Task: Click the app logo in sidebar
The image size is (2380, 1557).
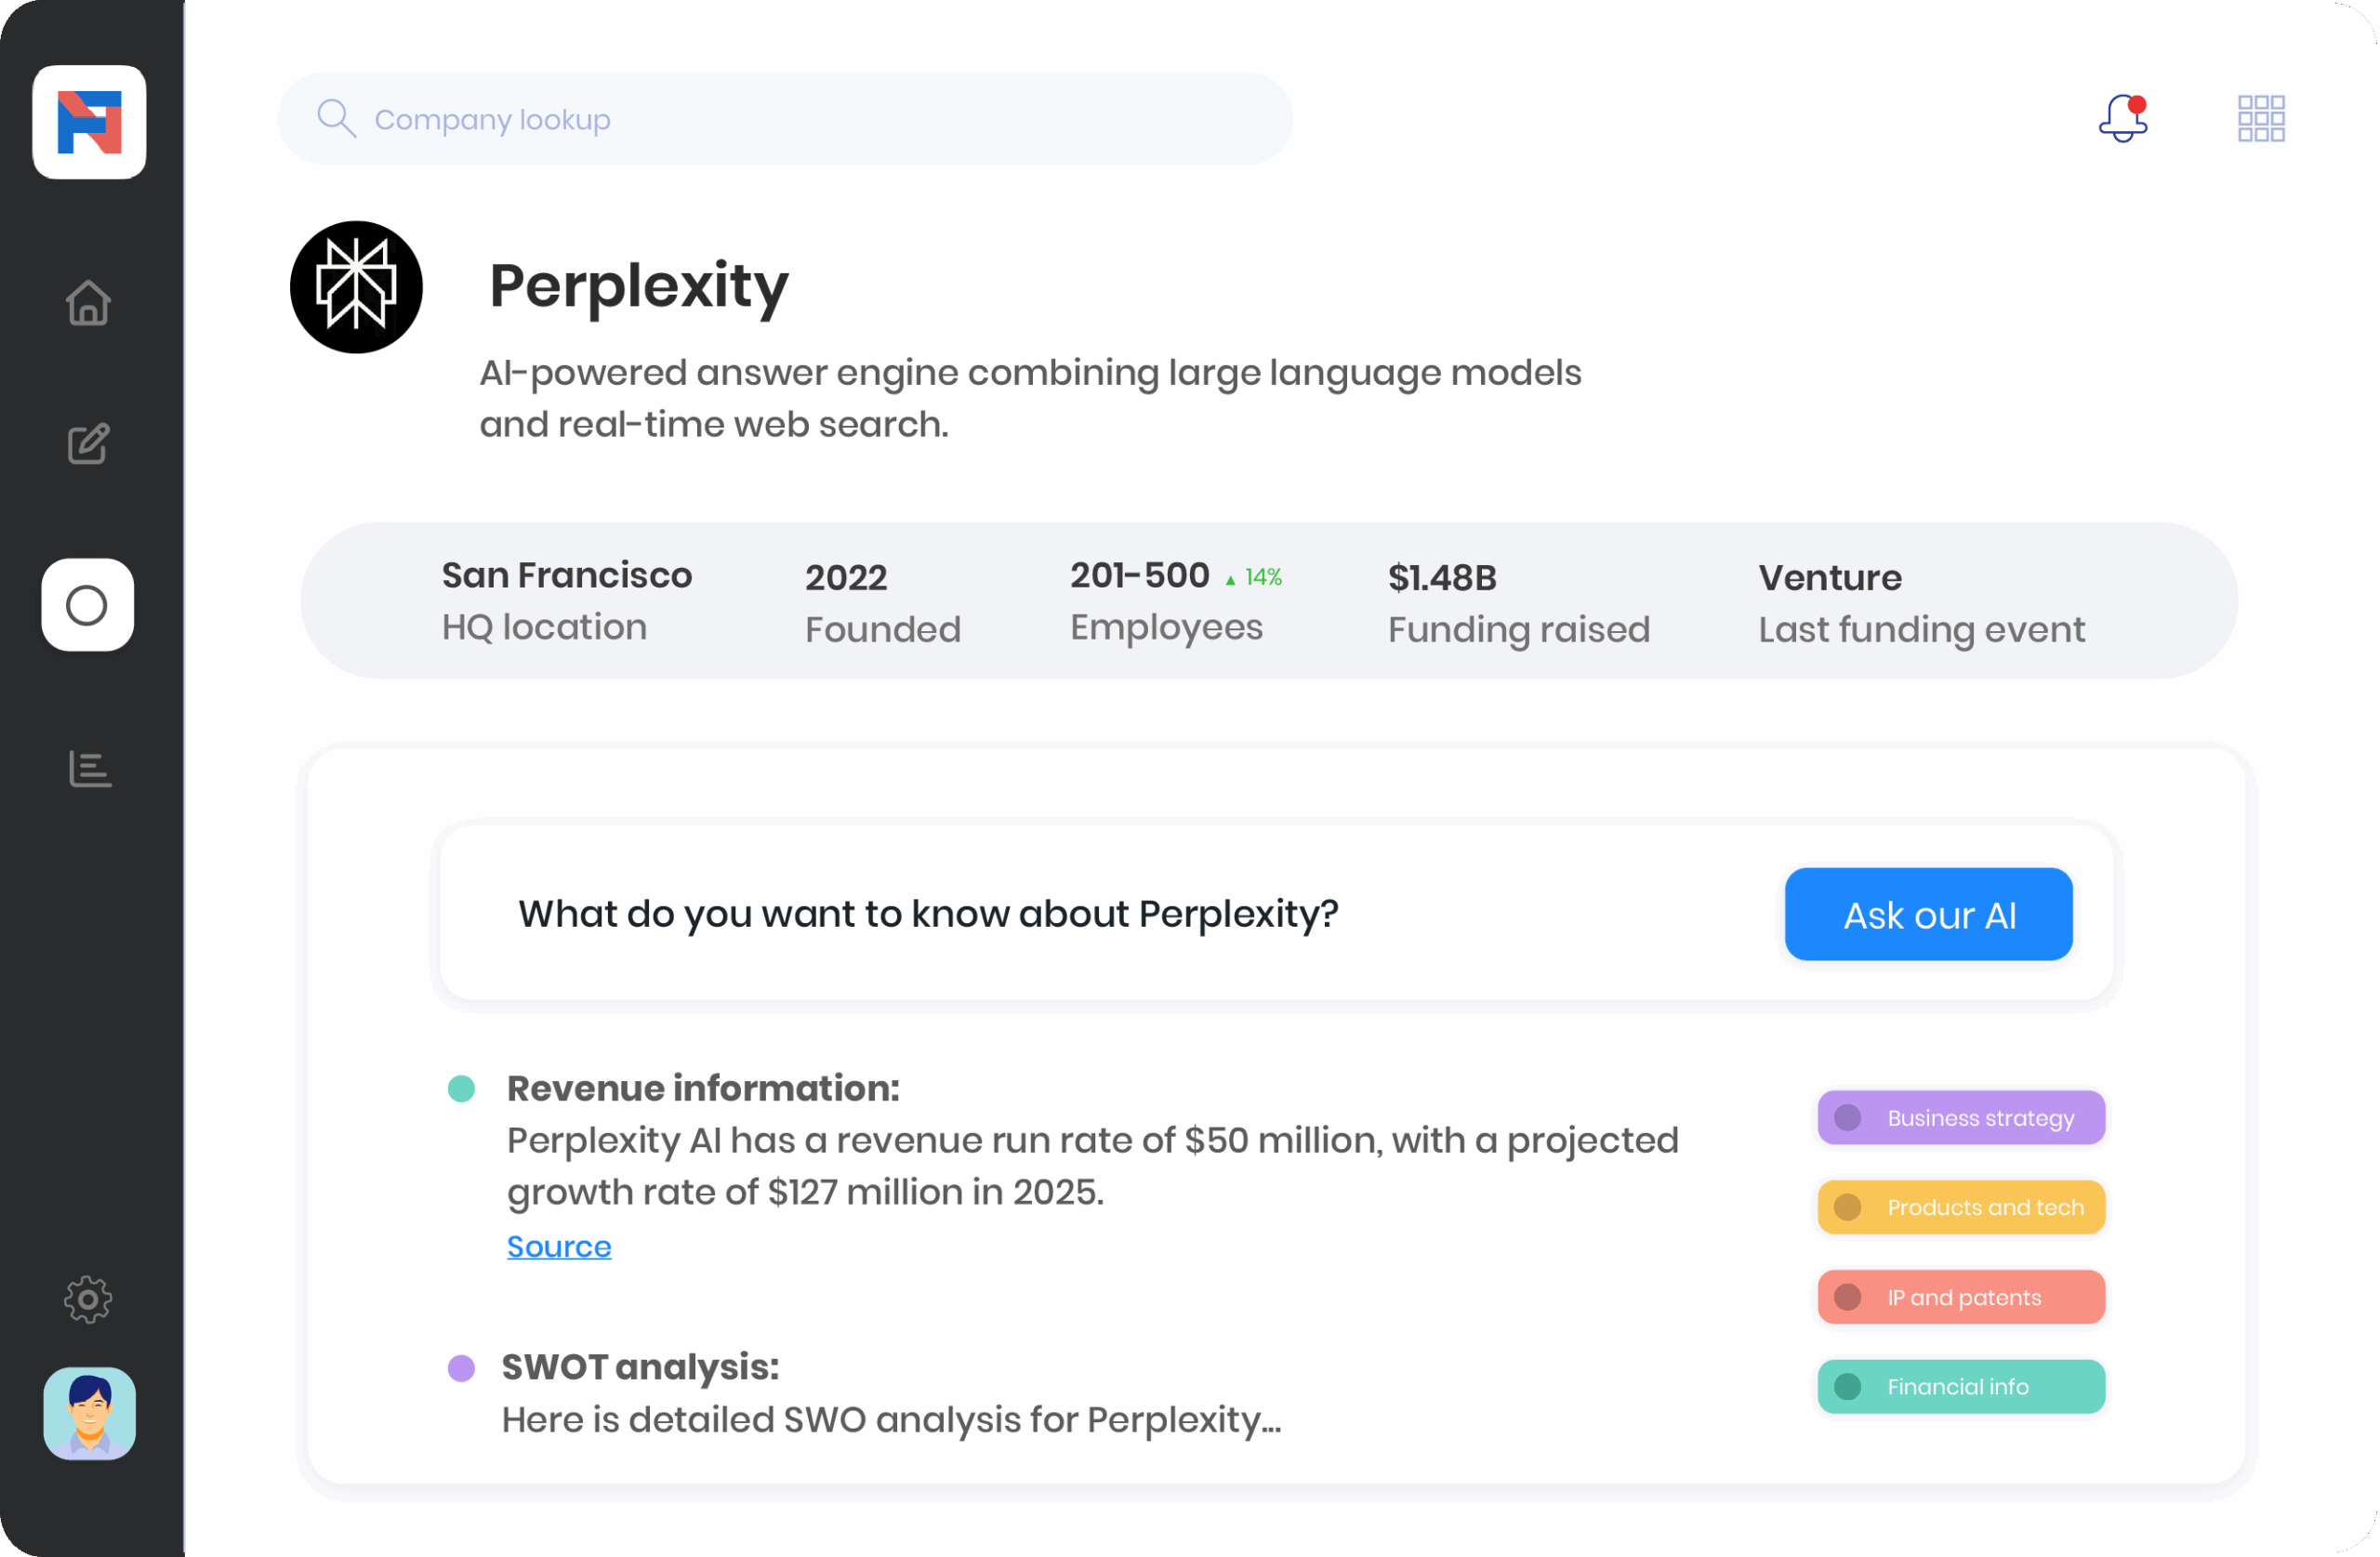Action: (x=89, y=122)
